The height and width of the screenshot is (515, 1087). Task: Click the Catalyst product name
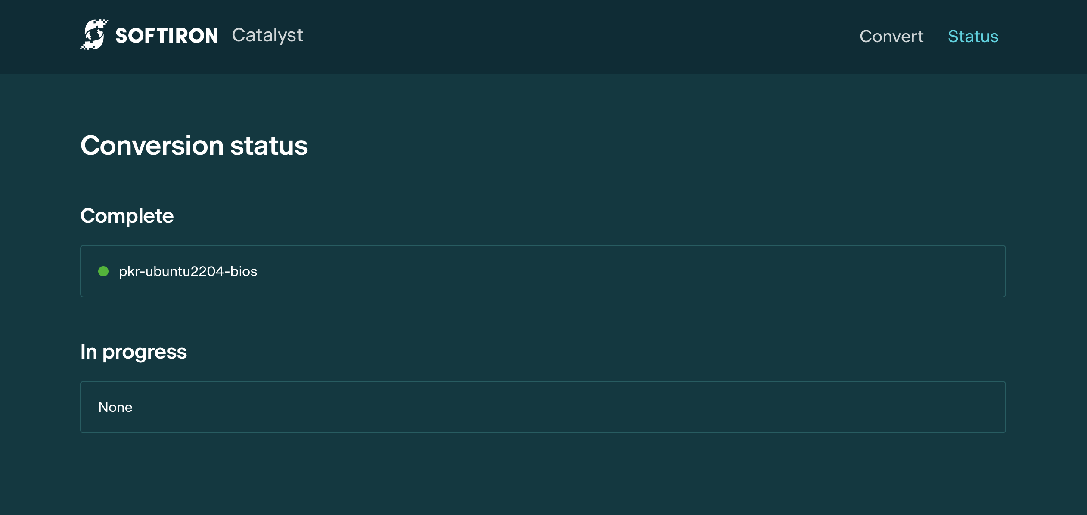(x=267, y=35)
